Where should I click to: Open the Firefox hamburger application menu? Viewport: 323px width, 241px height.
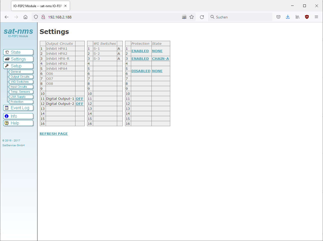click(x=316, y=17)
